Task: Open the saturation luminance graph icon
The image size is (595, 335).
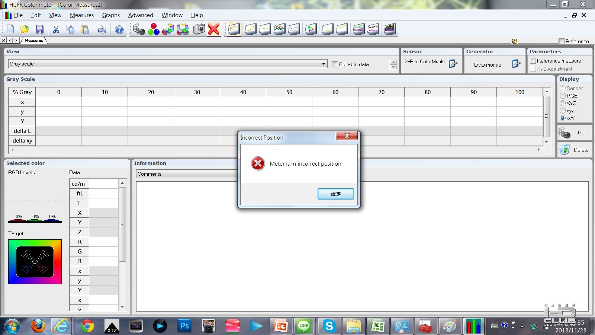Action: 327,29
